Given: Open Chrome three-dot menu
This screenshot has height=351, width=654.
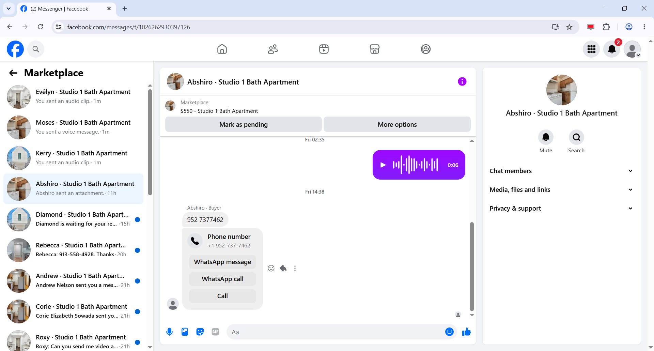Looking at the screenshot, I should coord(644,27).
